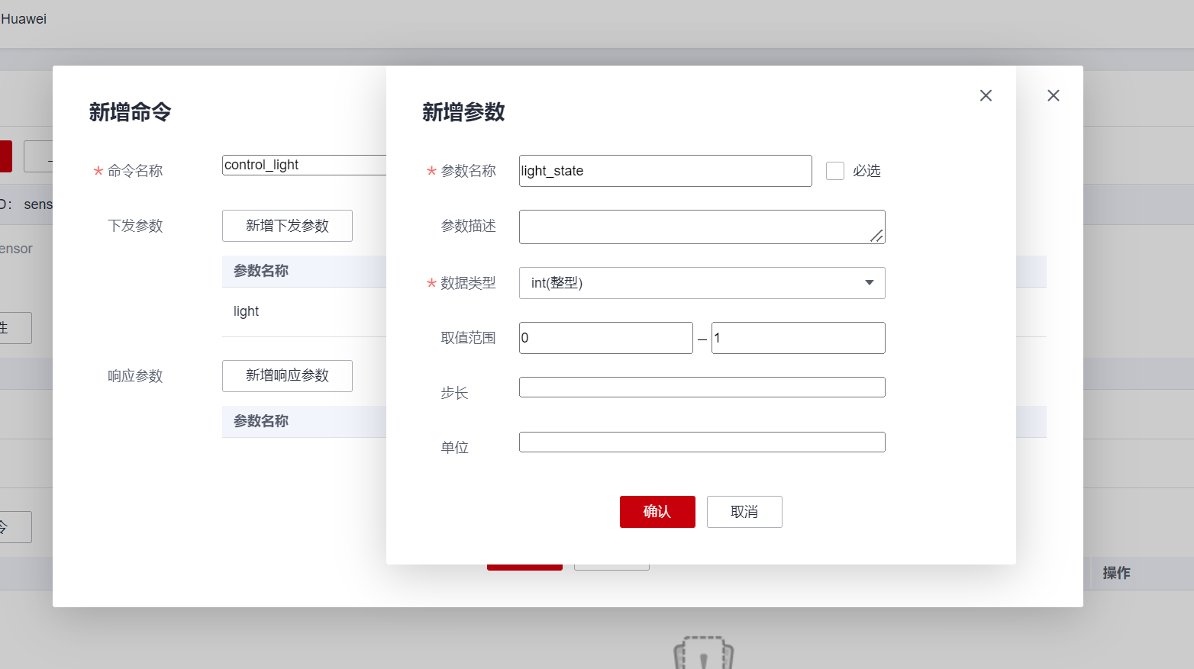Viewport: 1194px width, 669px height.
Task: Confirm the new parameter with 确认
Action: [657, 512]
